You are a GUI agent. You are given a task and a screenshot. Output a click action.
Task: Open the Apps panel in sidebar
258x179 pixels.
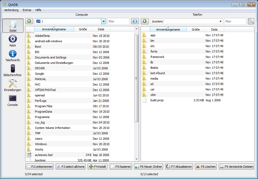coord(13,41)
